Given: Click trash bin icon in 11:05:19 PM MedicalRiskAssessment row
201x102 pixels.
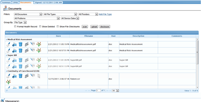Looking at the screenshot, I should (20, 44).
